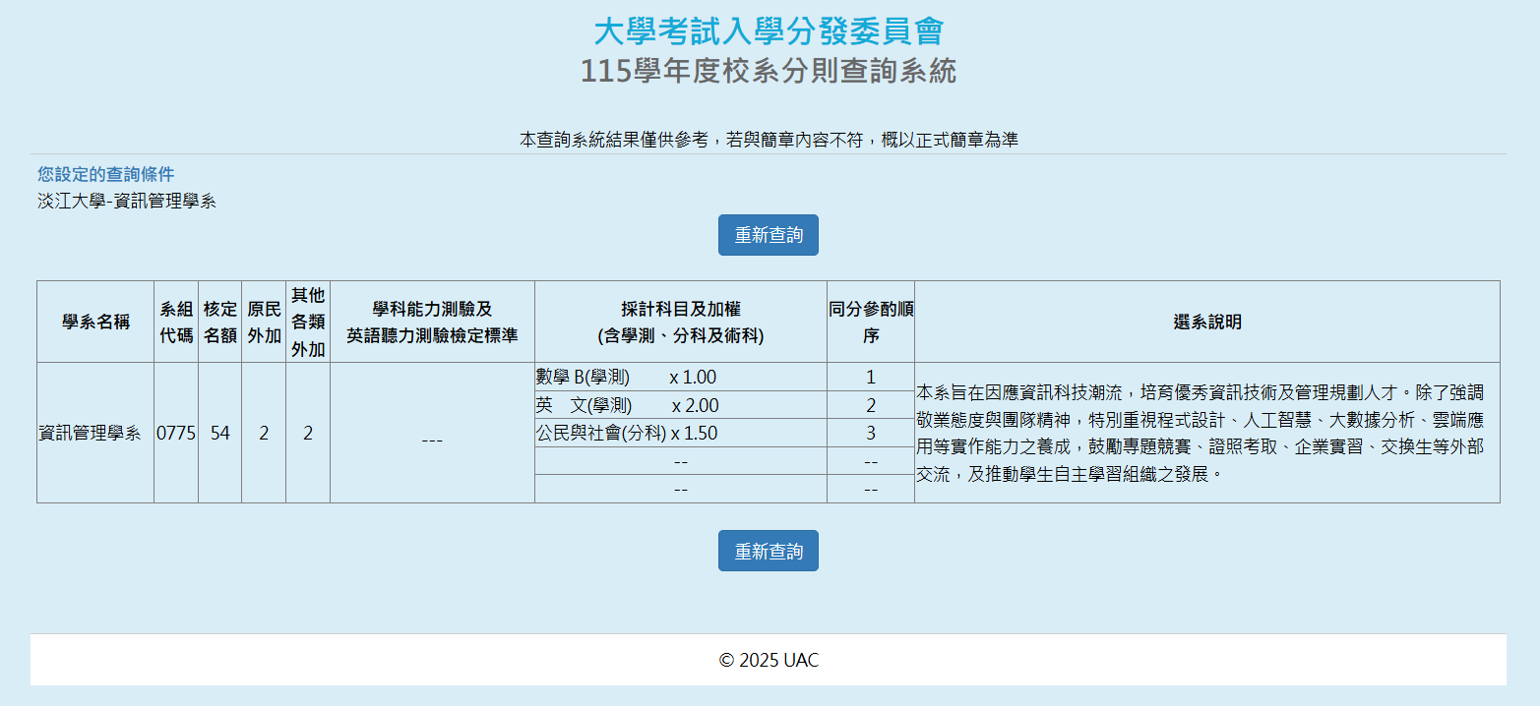Click the 核定名額 column header
The image size is (1540, 706).
point(219,322)
